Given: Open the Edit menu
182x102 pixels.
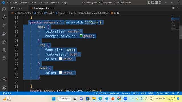Looking at the screenshot, I should point(15,3).
